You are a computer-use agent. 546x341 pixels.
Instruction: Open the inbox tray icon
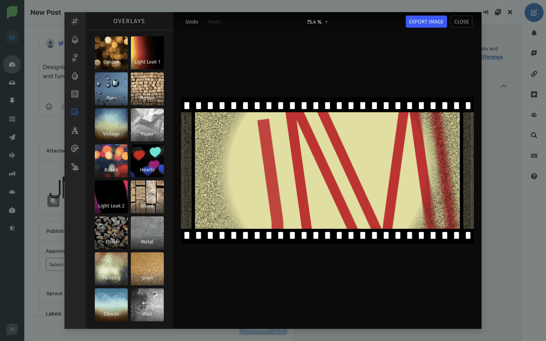point(12,83)
